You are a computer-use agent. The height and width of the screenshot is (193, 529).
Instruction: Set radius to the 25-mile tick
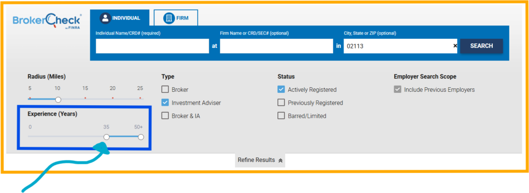[x=140, y=98]
